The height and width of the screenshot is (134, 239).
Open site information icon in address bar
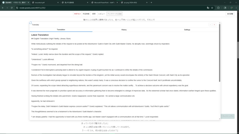coord(17,8)
